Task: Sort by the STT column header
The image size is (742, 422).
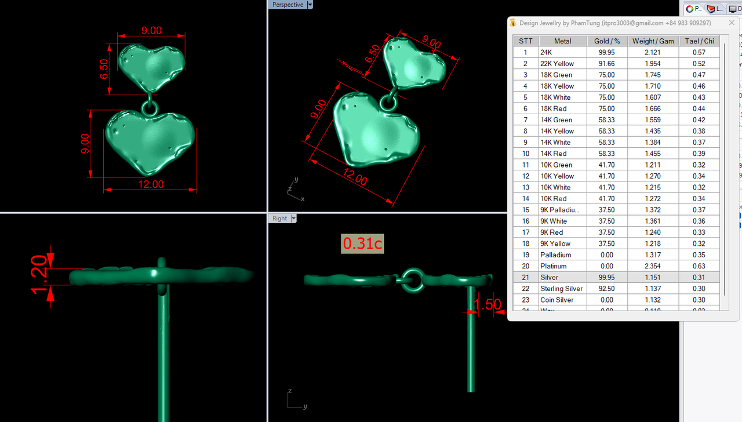Action: 526,41
